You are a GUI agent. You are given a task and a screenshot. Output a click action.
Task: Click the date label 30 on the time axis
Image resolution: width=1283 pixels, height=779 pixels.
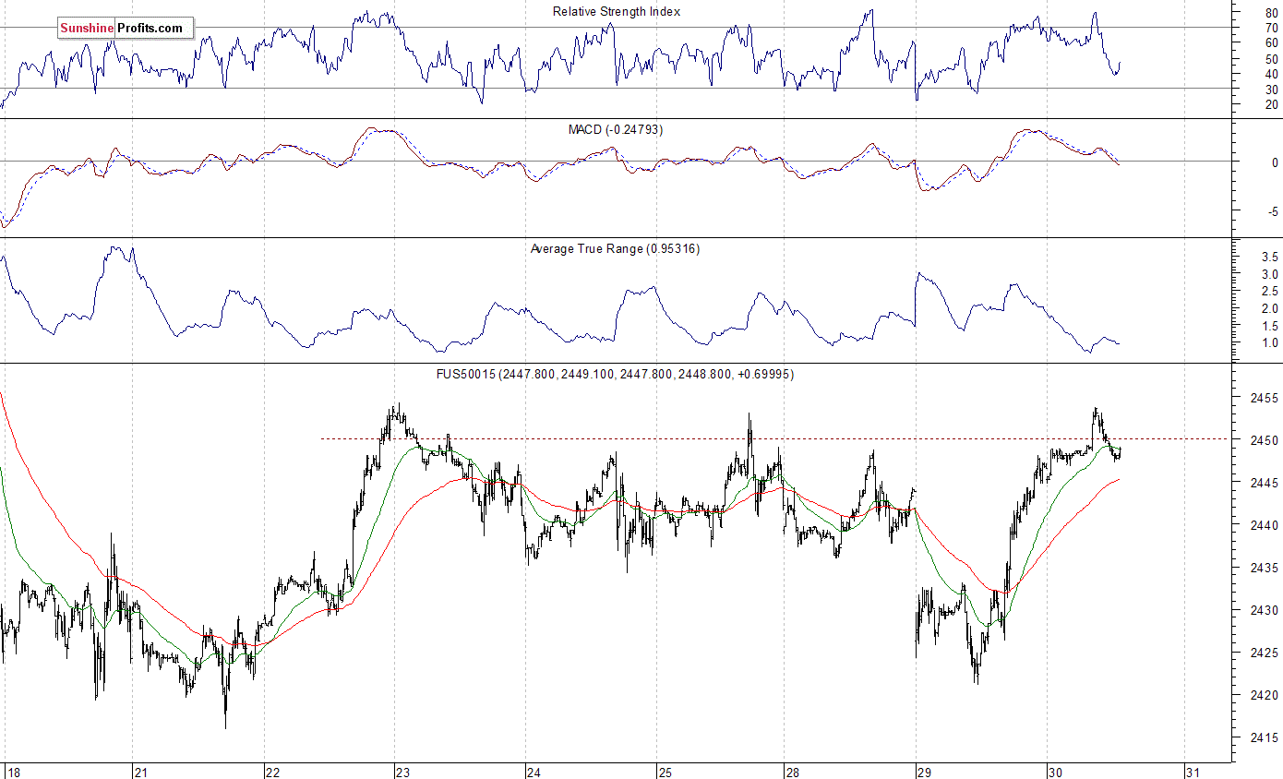point(1054,771)
